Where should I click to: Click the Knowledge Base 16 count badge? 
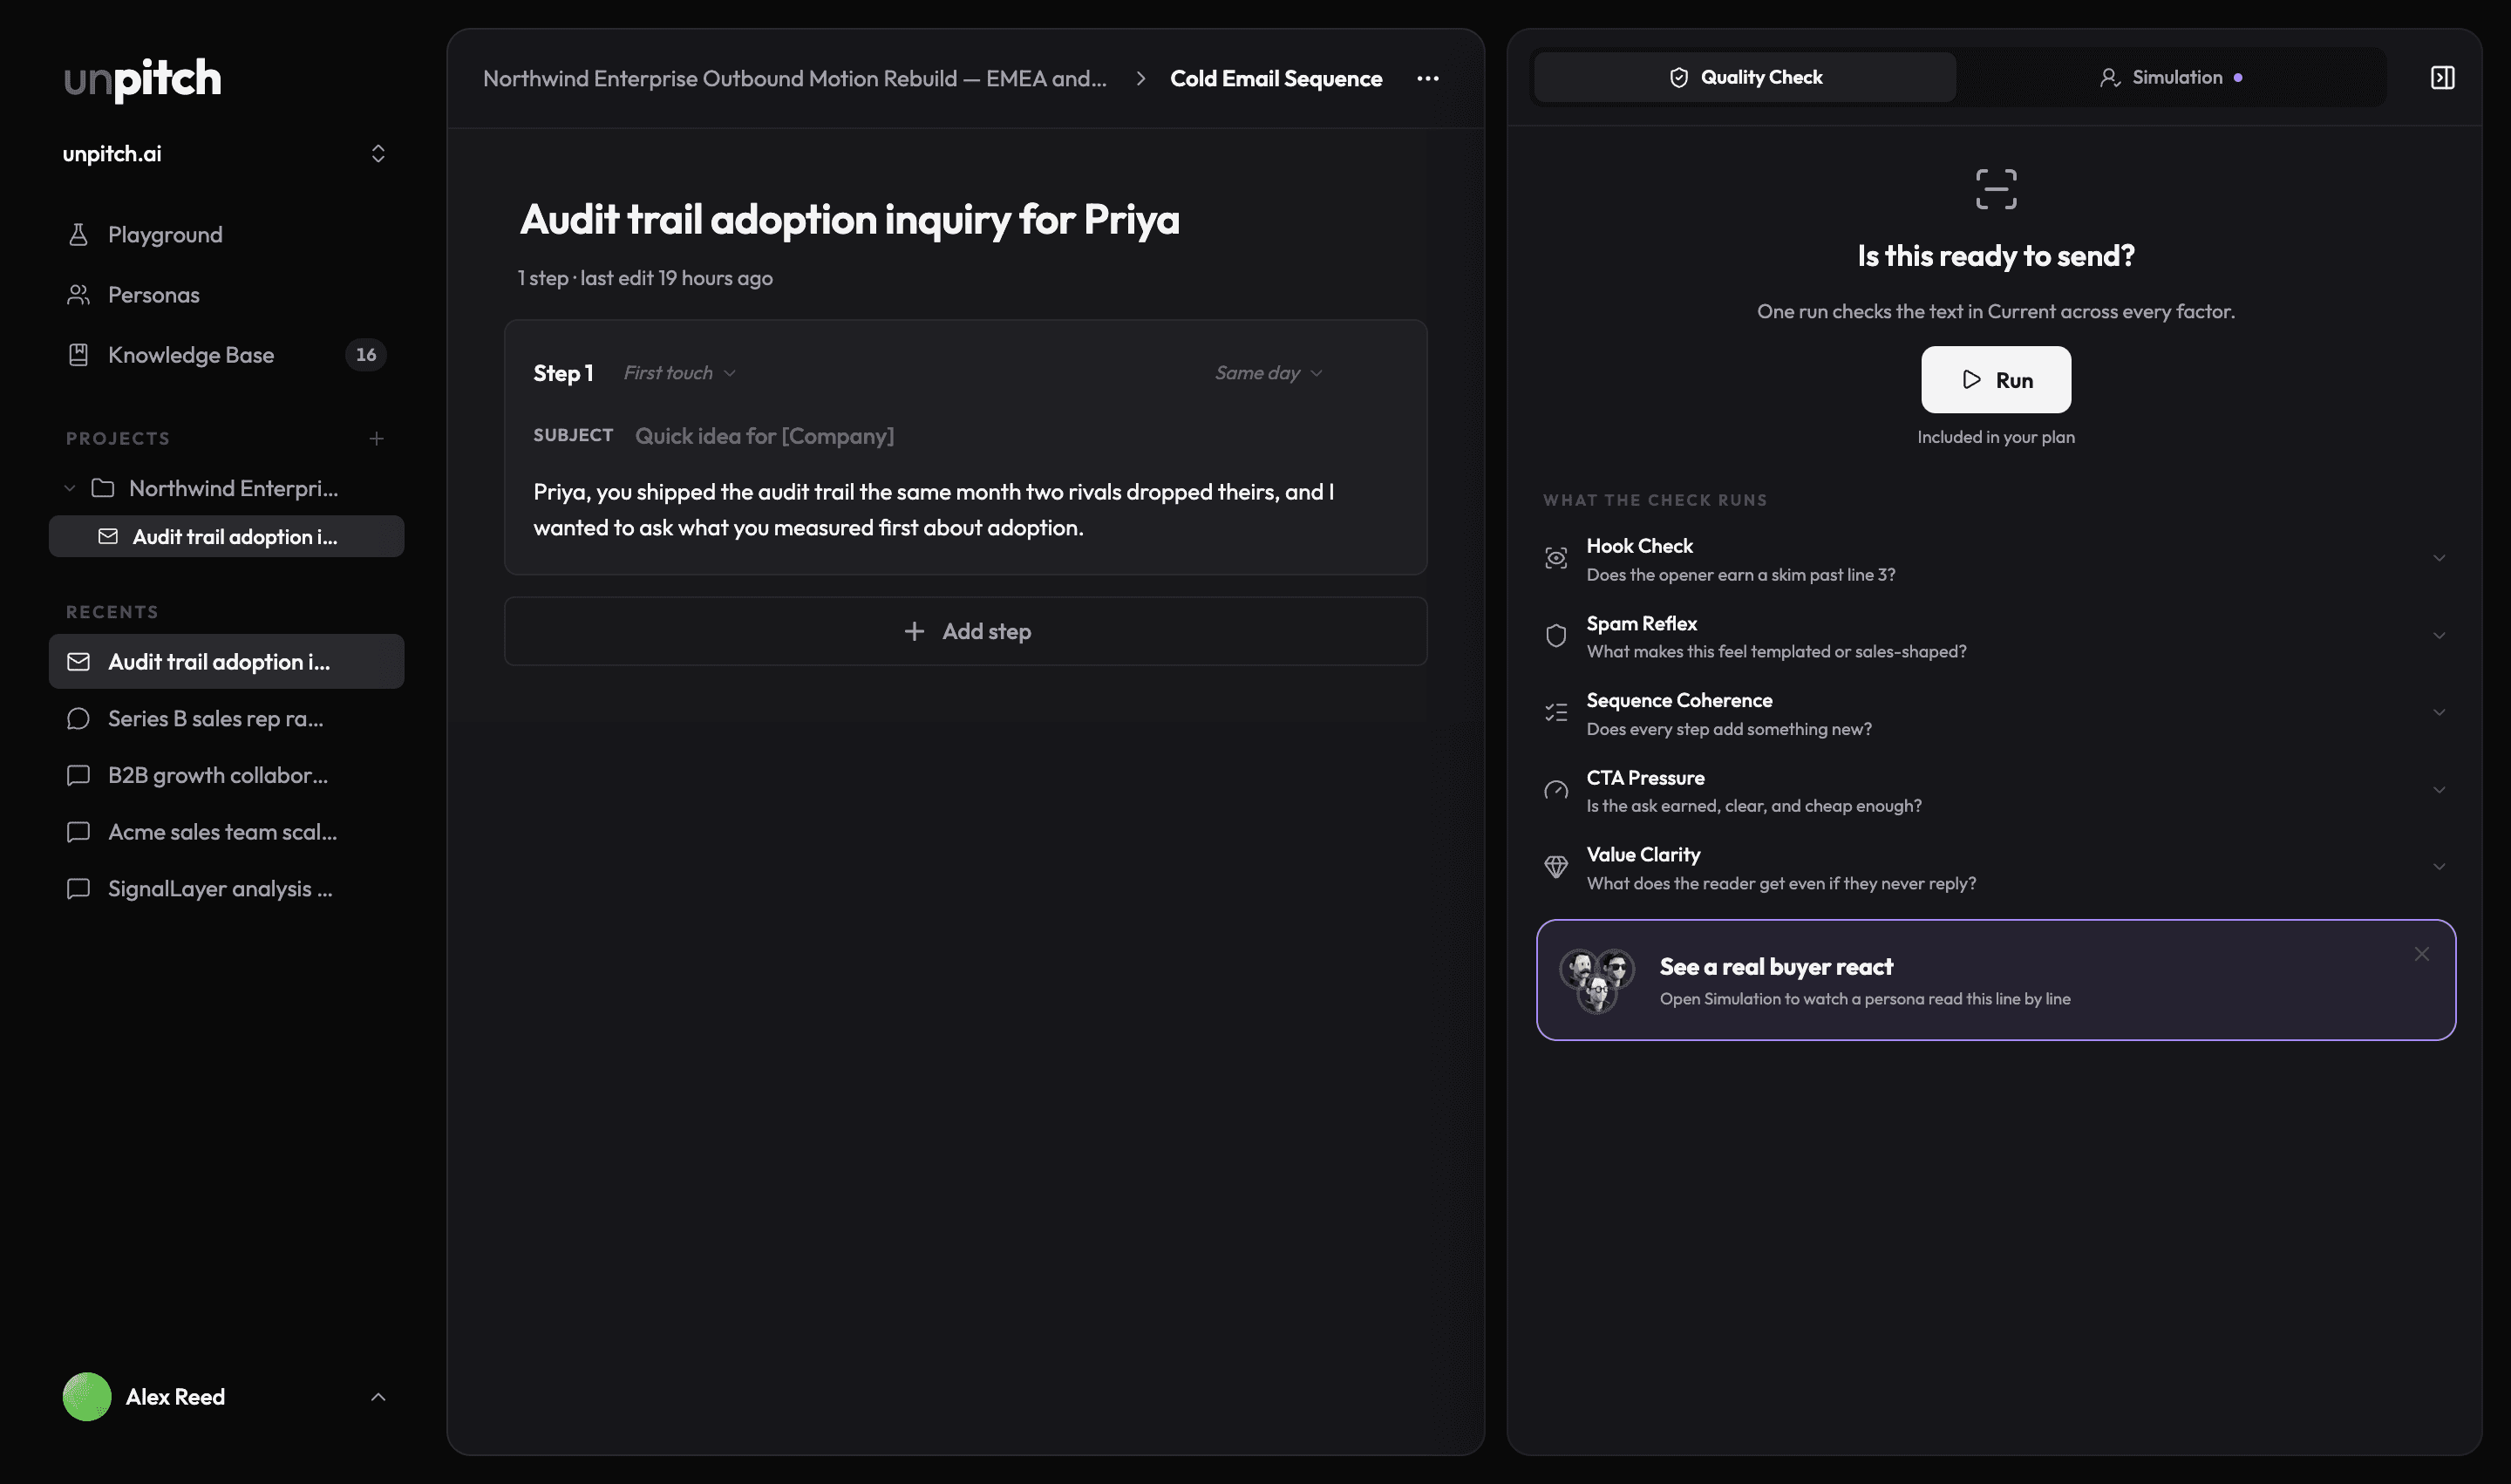(366, 354)
